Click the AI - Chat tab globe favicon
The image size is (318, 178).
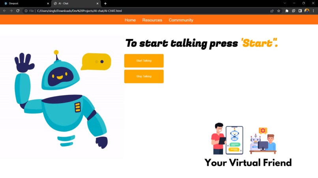coord(55,4)
